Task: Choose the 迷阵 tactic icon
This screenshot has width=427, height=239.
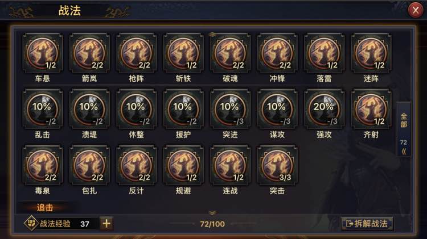Action: click(371, 53)
